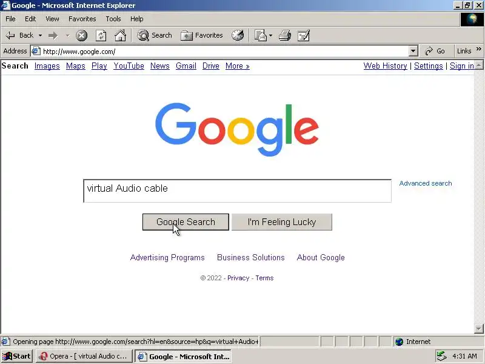Click the status bar page icon
Image resolution: width=485 pixels, height=364 pixels.
pyautogui.click(x=5, y=342)
